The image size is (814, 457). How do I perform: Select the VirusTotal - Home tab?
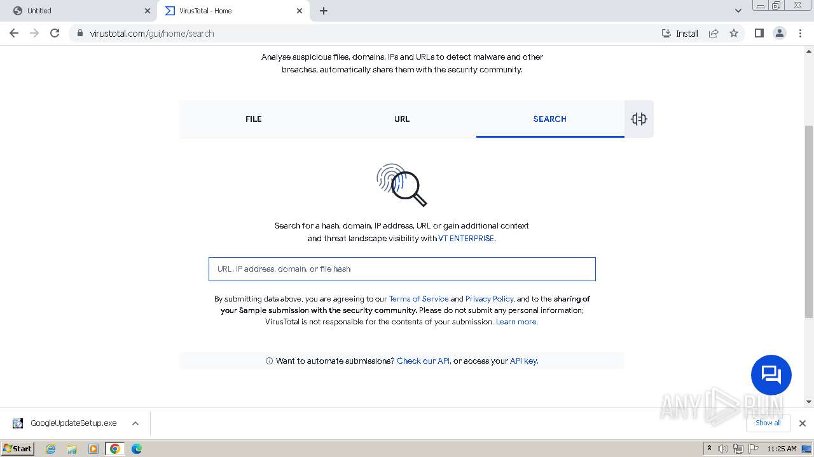[233, 11]
